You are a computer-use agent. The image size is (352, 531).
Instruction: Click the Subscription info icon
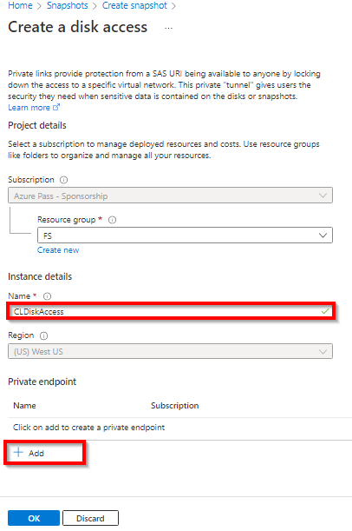(x=63, y=180)
